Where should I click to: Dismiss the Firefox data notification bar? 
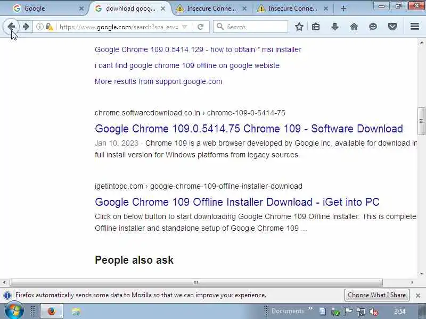click(418, 296)
